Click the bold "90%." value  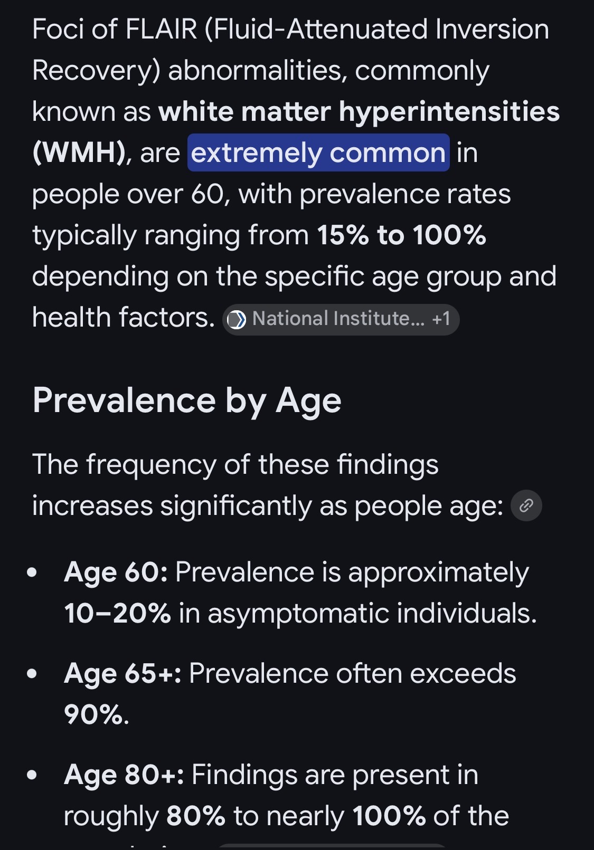point(96,715)
